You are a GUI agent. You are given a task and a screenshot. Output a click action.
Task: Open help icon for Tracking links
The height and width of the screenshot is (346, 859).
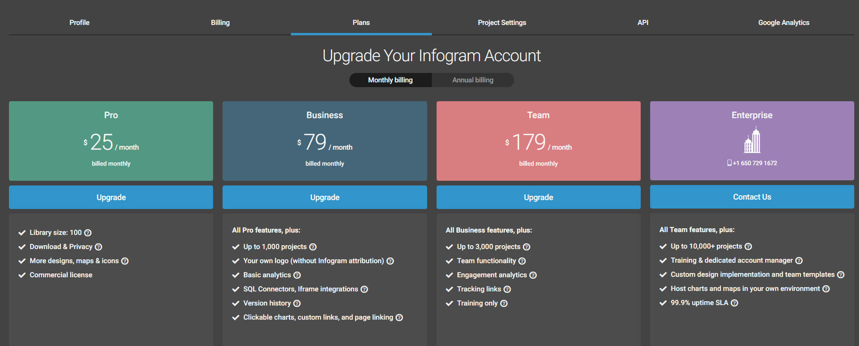pos(507,289)
